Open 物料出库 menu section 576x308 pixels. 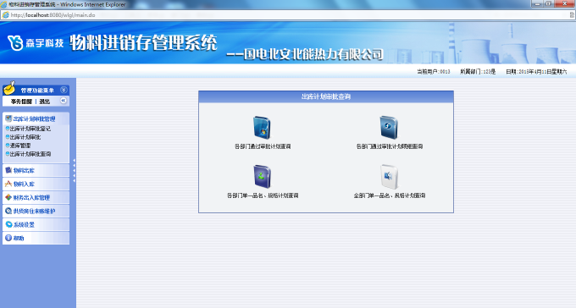[x=36, y=170]
